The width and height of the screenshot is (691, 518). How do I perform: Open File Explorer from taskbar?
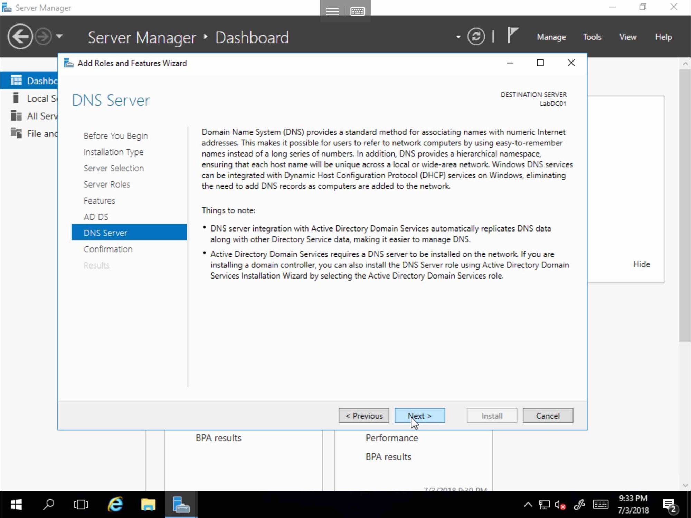pyautogui.click(x=148, y=505)
